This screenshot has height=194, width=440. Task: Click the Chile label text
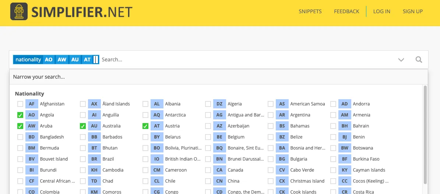click(170, 181)
